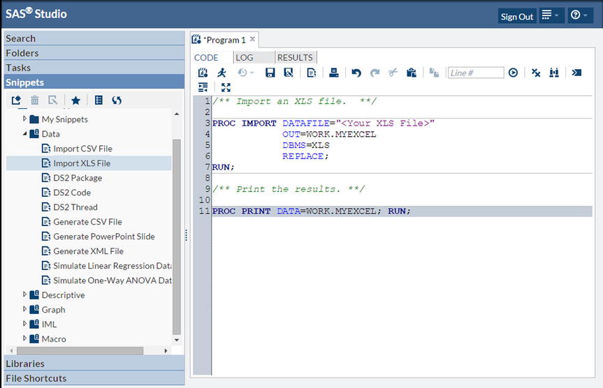Open the Libraries panel section

click(x=94, y=364)
